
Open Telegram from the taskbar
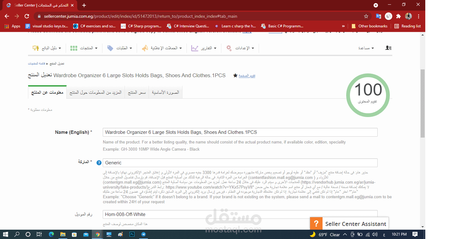(x=144, y=234)
